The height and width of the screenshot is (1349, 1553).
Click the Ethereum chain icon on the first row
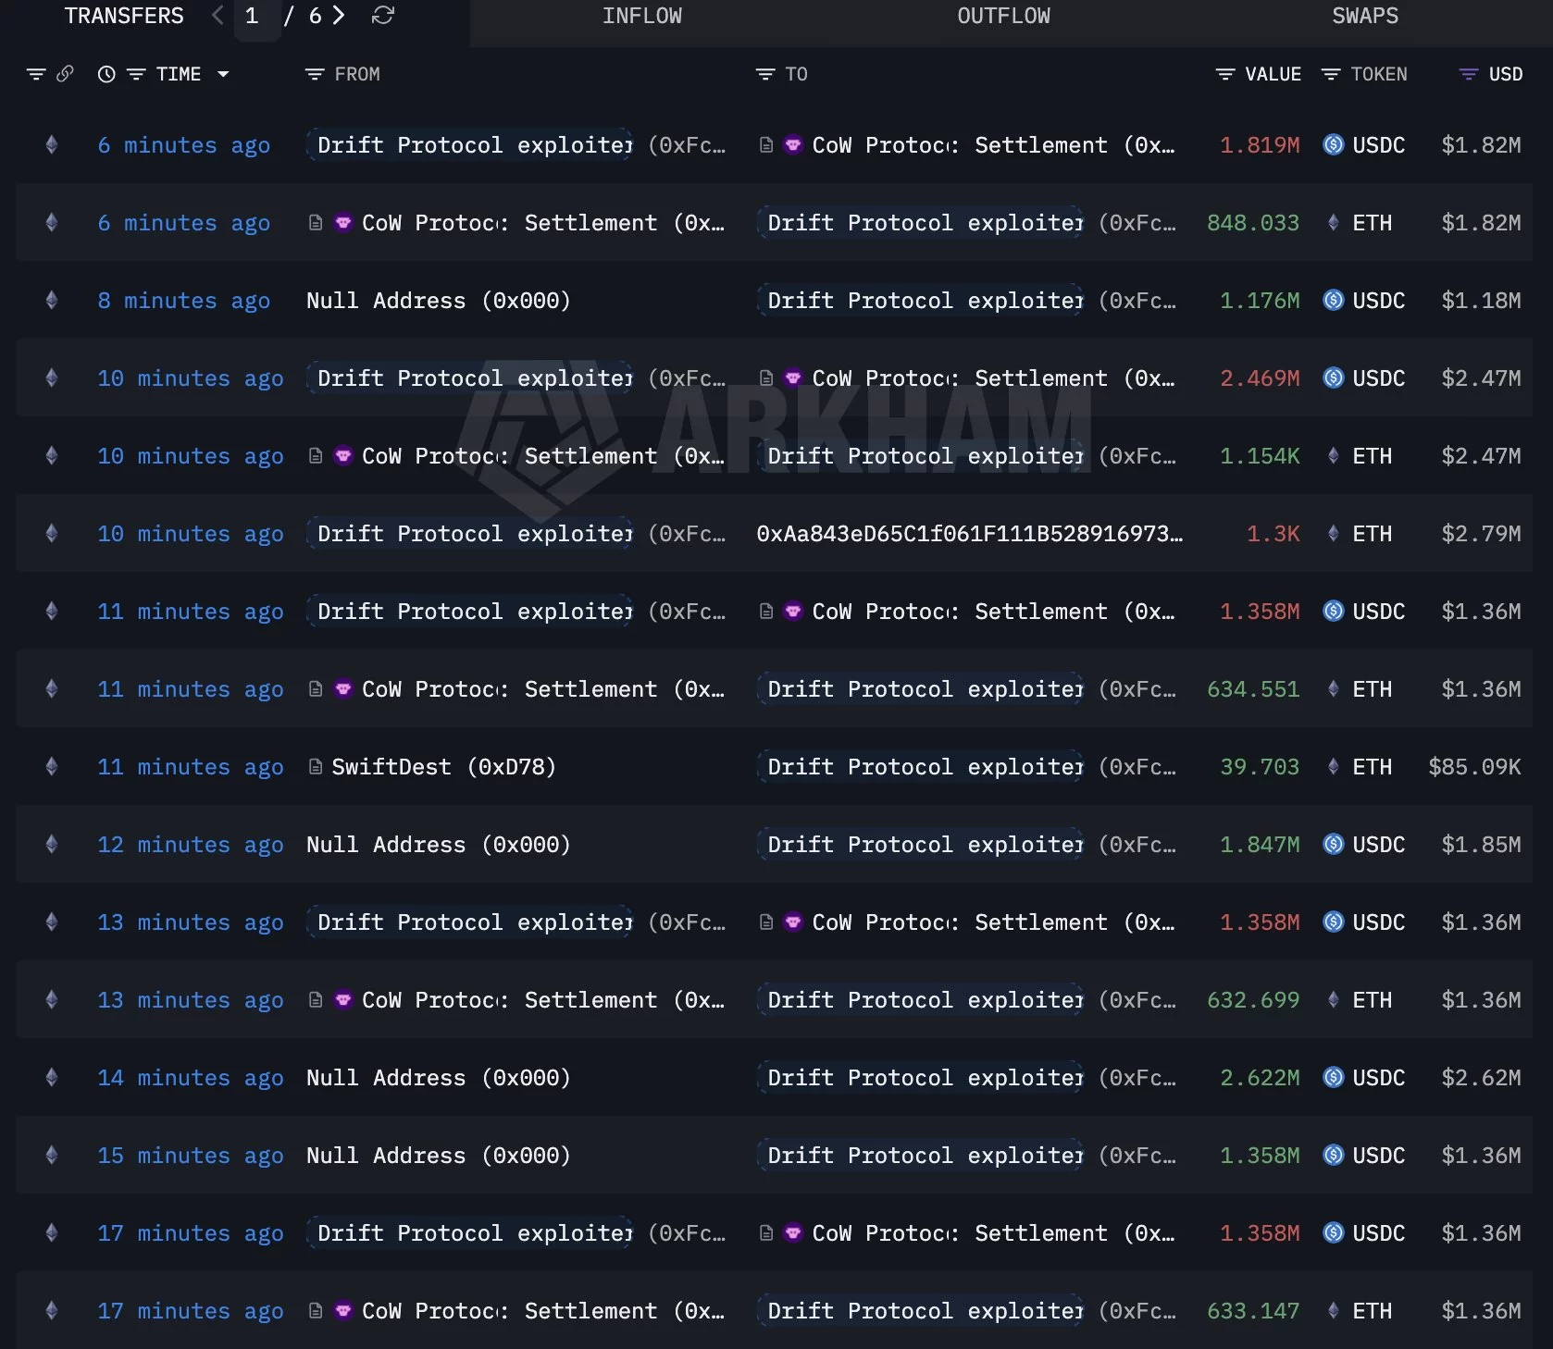tap(51, 144)
